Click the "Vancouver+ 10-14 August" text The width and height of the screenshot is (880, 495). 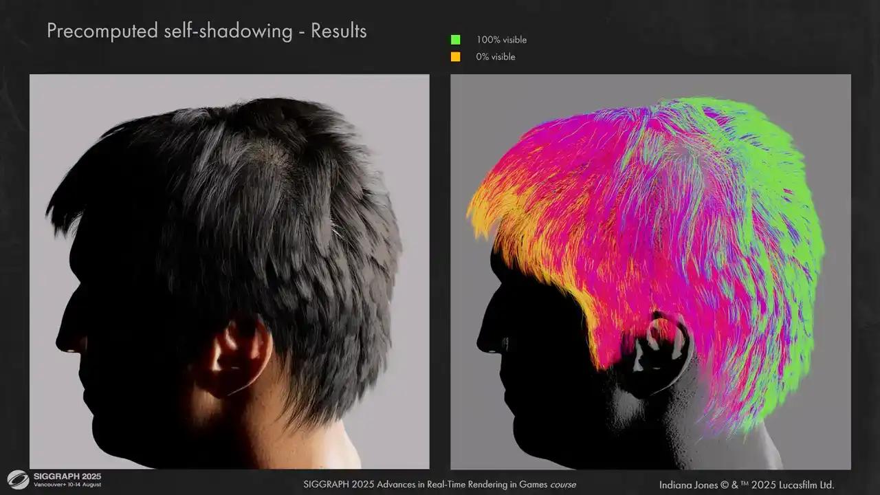click(x=67, y=485)
